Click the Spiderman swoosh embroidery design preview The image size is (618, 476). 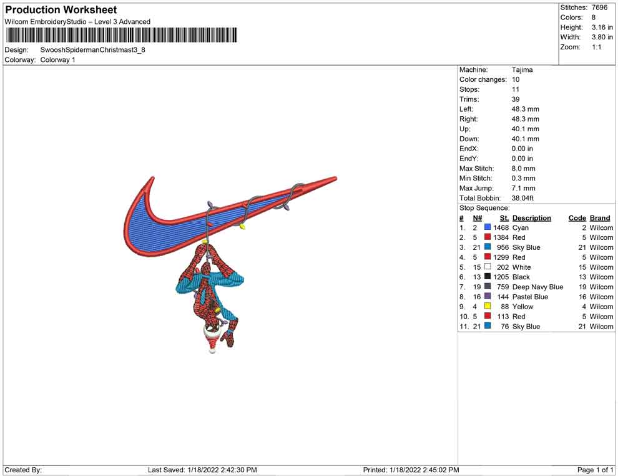230,265
